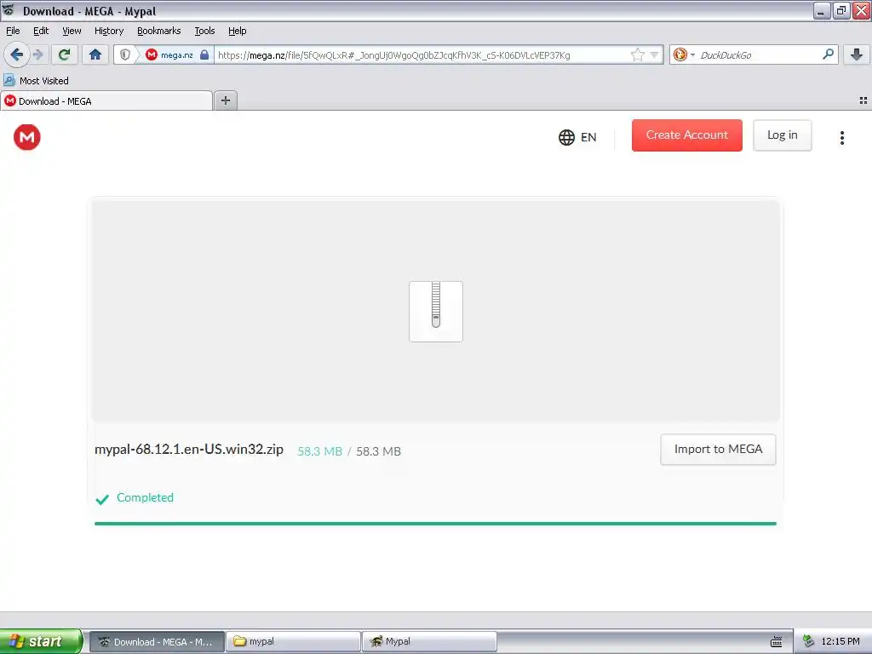Click the Log in button
Screen dimensions: 872x654
pyautogui.click(x=782, y=135)
